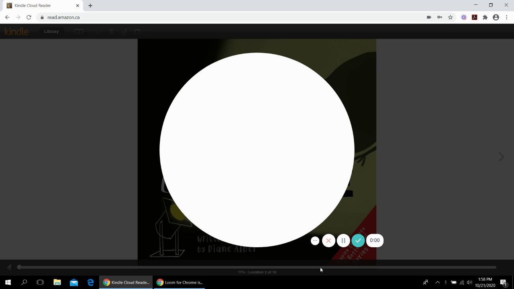Open the Windows notification center
The image size is (514, 289).
(x=504, y=282)
